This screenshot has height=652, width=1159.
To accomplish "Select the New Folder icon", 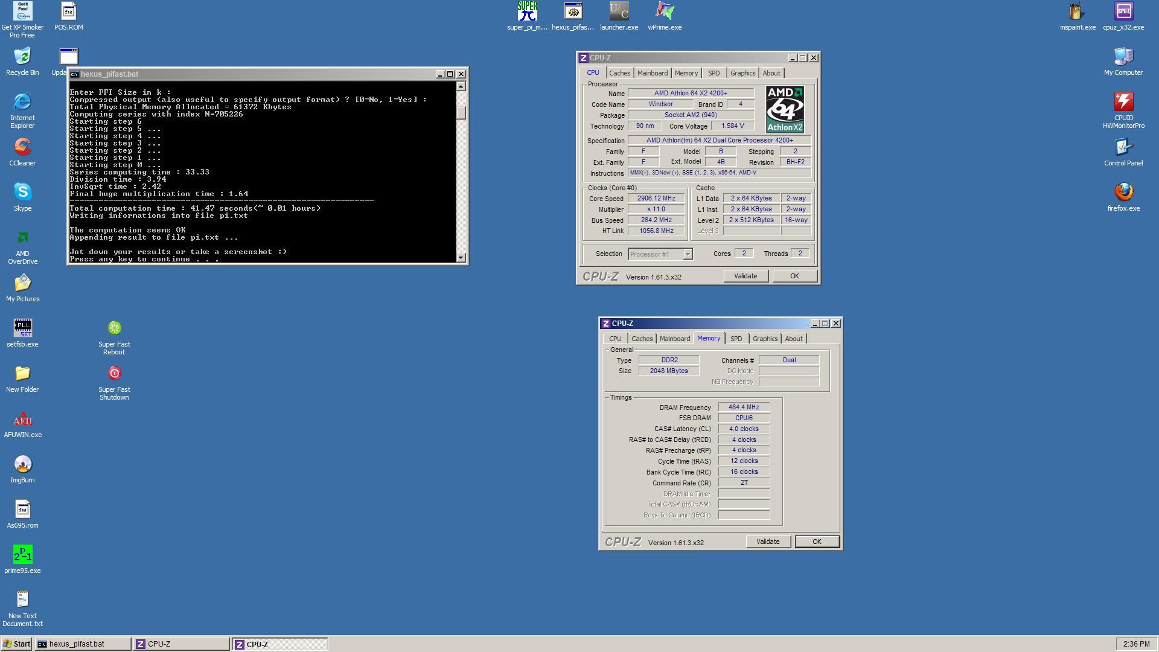I will coord(22,379).
